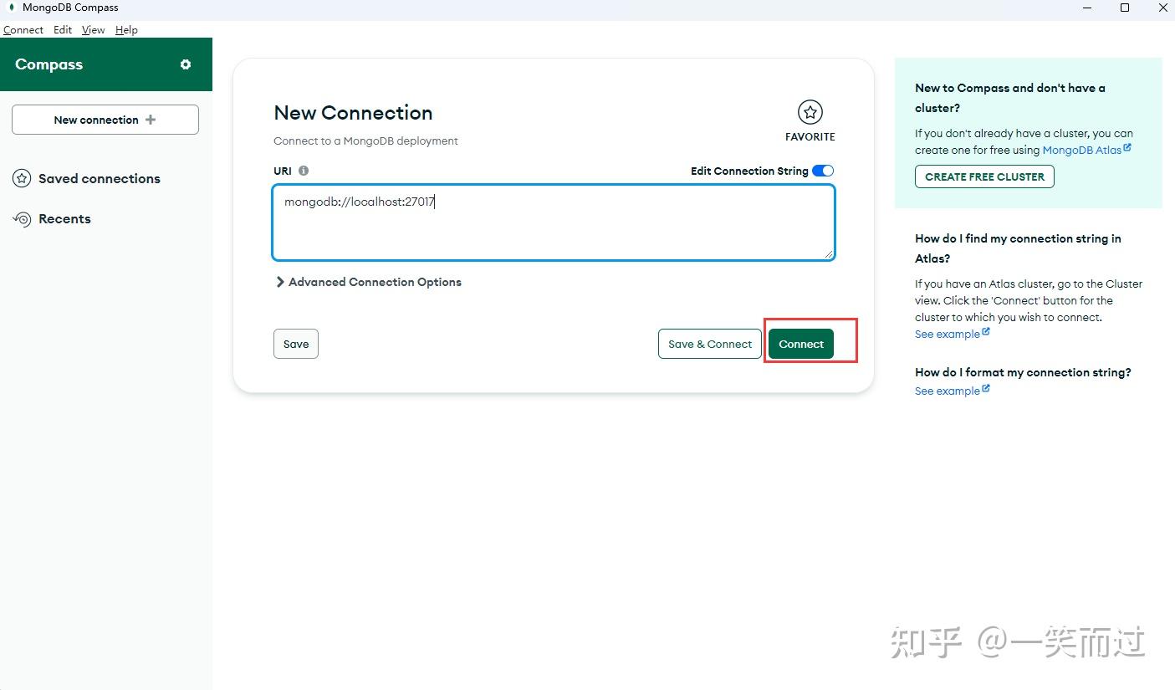The height and width of the screenshot is (690, 1175).
Task: Open the MongoDB Atlas link
Action: pyautogui.click(x=1086, y=150)
